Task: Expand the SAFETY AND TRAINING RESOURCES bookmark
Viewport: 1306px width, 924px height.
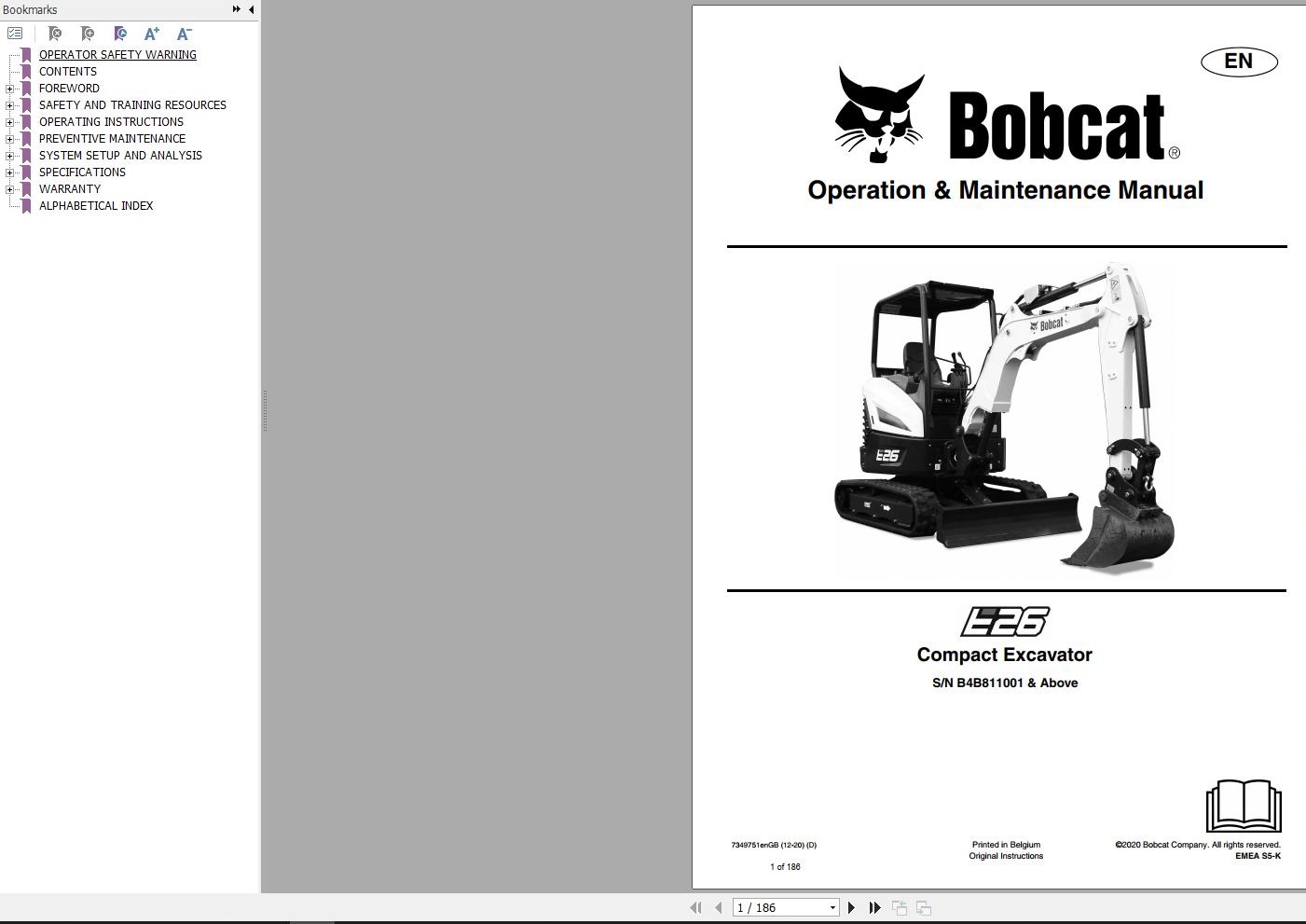Action: (x=10, y=105)
